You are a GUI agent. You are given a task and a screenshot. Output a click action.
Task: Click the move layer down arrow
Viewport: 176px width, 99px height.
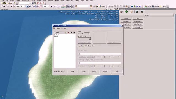point(74,32)
